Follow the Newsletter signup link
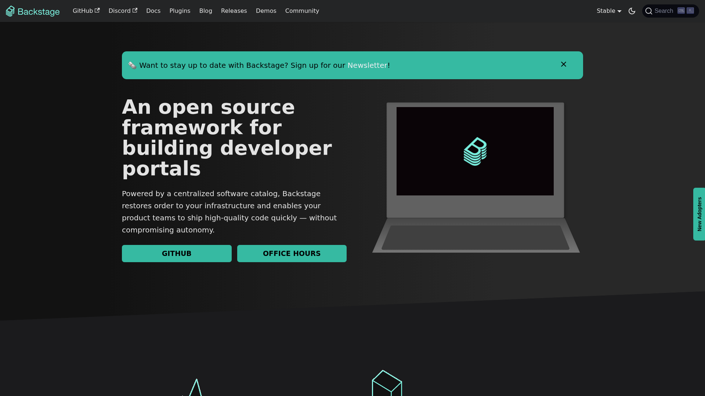The width and height of the screenshot is (705, 396). pos(367,65)
